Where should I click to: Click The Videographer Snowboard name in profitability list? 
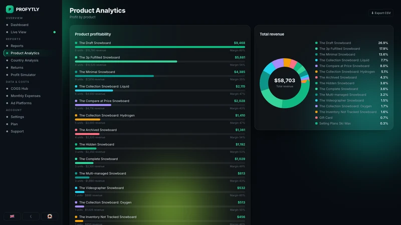pos(101,188)
